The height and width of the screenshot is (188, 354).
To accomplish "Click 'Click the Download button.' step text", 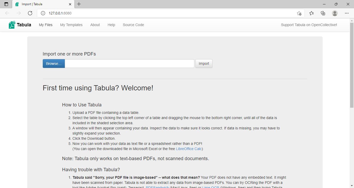I will [94, 138].
